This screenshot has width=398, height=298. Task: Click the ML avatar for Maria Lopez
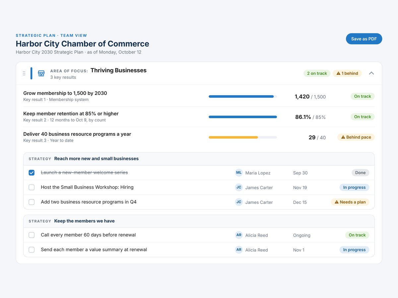coord(239,173)
